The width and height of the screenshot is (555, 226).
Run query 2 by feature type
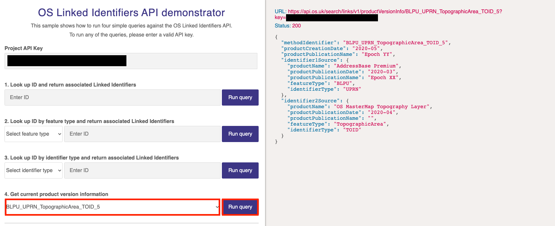pyautogui.click(x=240, y=134)
